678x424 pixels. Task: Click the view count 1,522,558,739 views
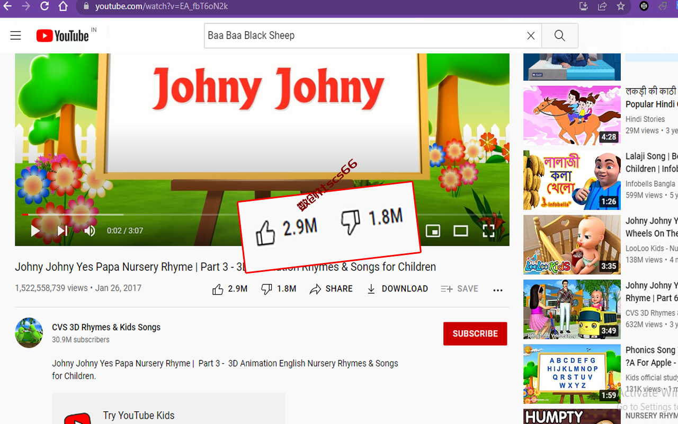click(x=51, y=288)
